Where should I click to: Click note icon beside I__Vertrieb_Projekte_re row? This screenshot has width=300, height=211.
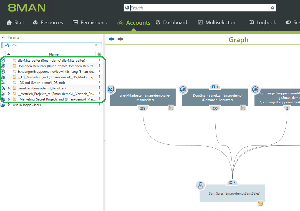coord(14,94)
